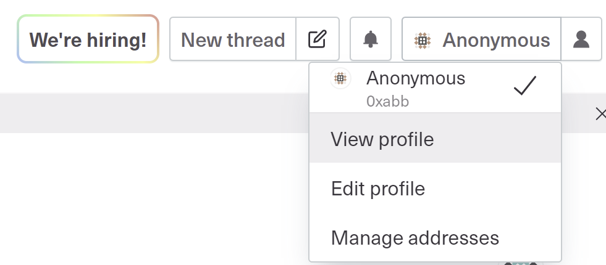Click the pencil compose icon

pos(318,39)
